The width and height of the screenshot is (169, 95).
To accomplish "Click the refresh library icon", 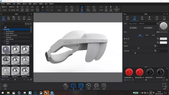I will [x=31, y=24].
